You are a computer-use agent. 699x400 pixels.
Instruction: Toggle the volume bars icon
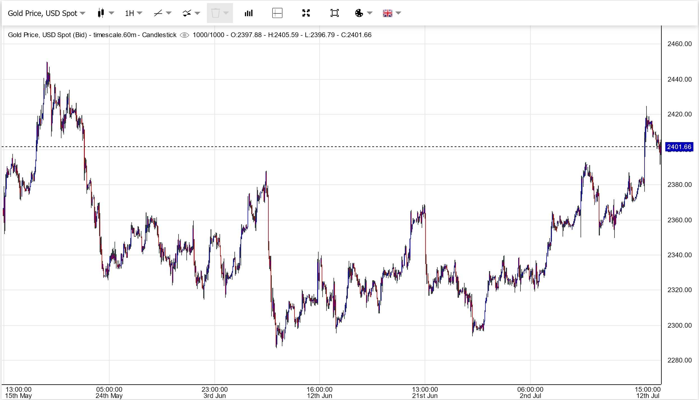pos(249,13)
